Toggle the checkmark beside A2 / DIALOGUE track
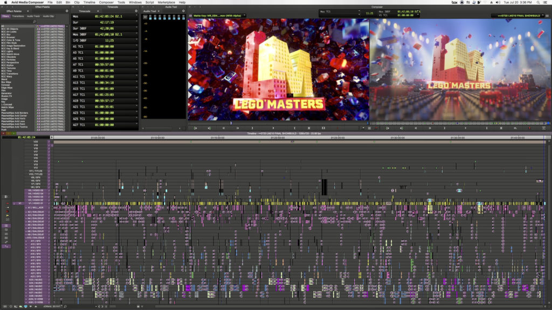Screen dimensions: 552x310 49,212
